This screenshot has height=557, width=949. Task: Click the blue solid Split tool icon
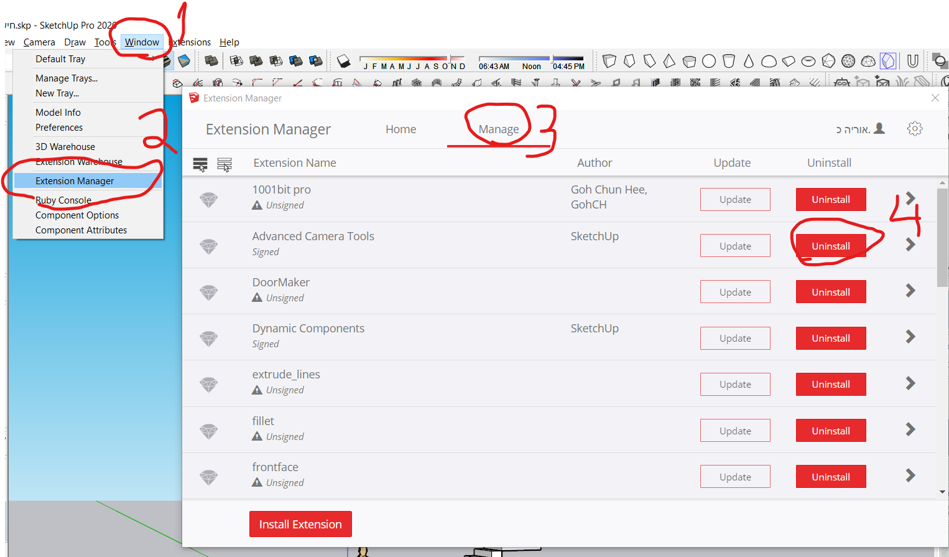coord(316,61)
